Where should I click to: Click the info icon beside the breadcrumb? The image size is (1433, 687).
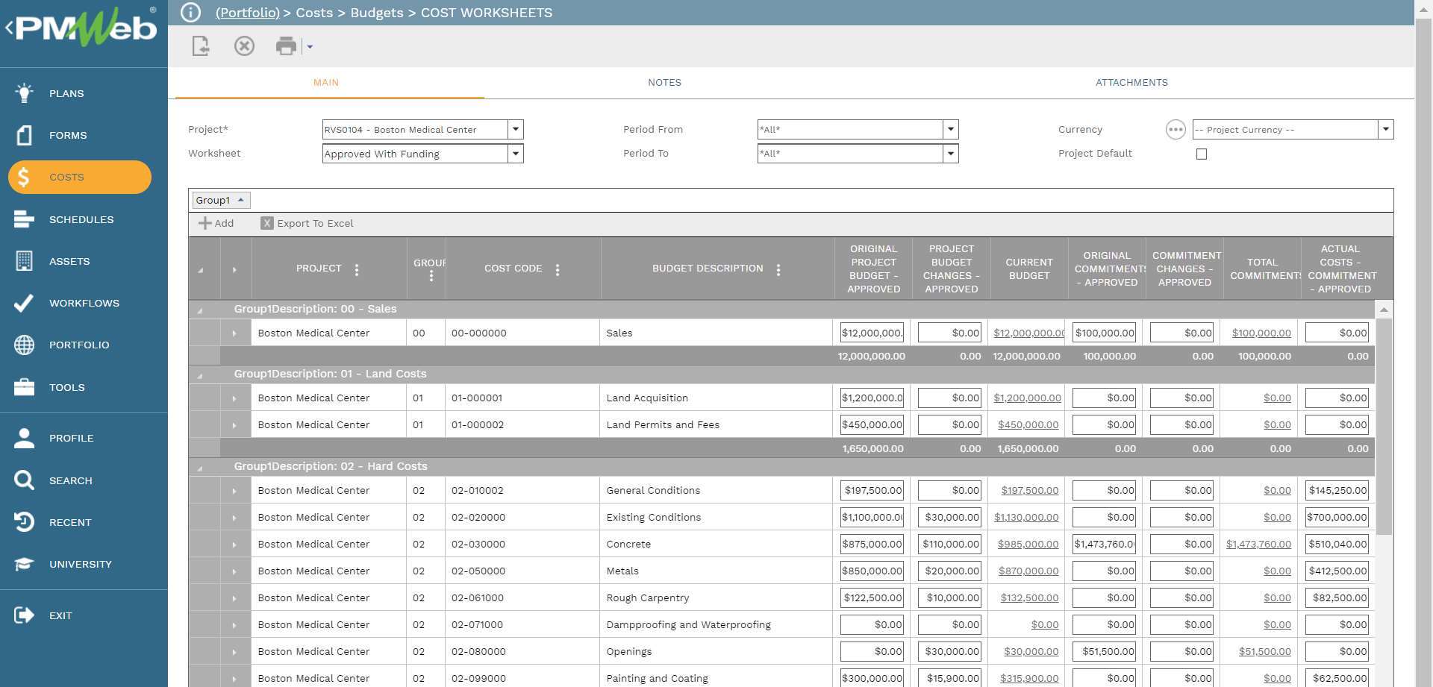tap(191, 13)
